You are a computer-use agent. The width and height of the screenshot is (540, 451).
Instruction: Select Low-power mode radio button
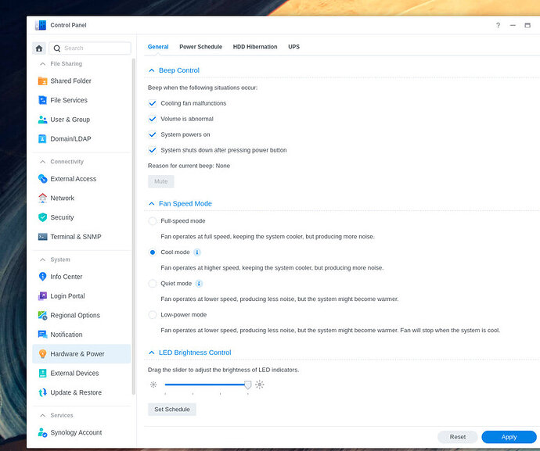coord(153,315)
